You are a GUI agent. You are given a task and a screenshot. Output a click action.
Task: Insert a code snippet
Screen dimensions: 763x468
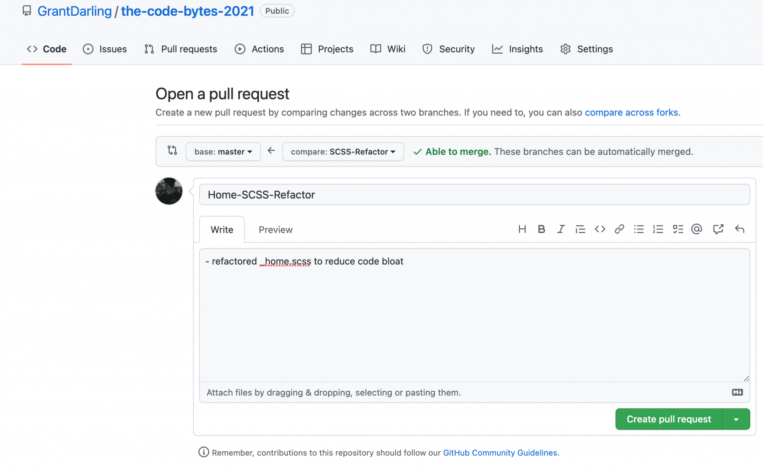pos(600,229)
